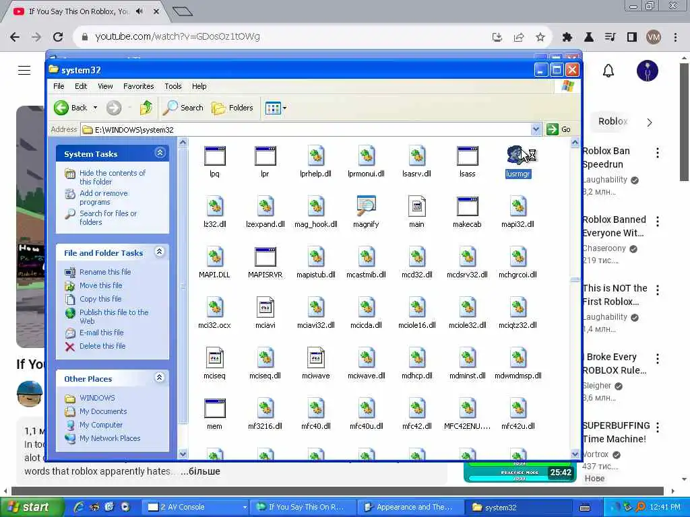Screen dimensions: 690x517
Task: Bookmark this page with the star icon
Action: [540, 38]
